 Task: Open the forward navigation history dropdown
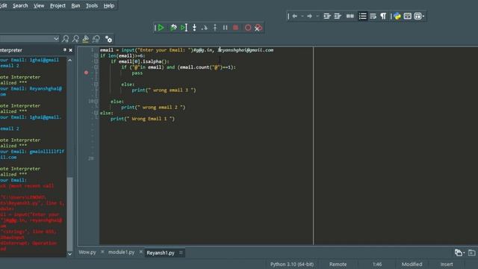tap(317, 16)
